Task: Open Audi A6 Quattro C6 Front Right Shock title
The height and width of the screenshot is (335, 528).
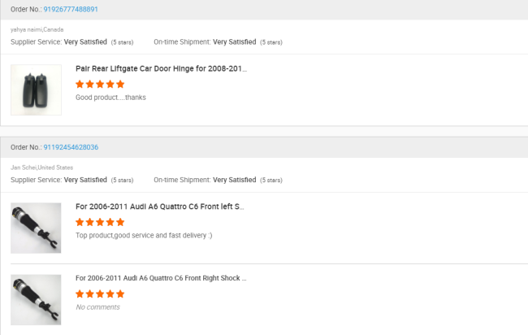Action: [161, 278]
